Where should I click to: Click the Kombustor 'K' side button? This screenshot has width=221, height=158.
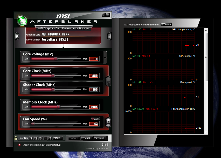[17, 36]
